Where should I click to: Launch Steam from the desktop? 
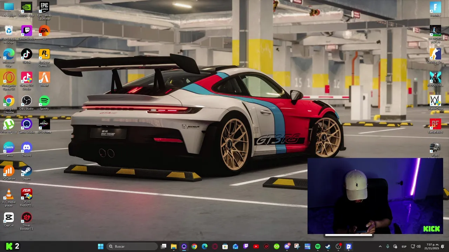coord(27,173)
